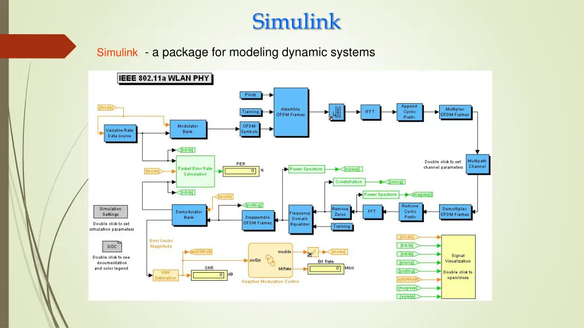Open the Multipath Channel block
Viewport: 584px width, 328px height.
pos(477,164)
